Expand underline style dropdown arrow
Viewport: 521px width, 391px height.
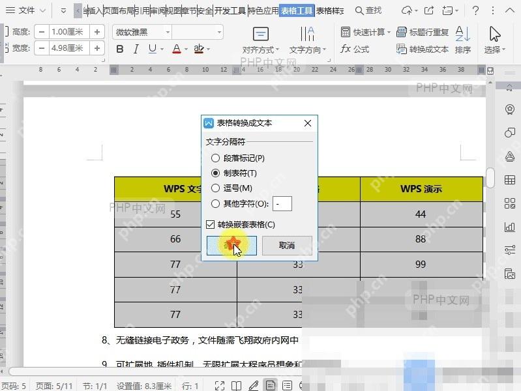coord(162,49)
